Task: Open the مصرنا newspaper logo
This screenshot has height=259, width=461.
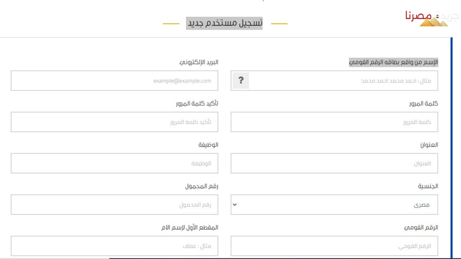Action: (x=431, y=18)
